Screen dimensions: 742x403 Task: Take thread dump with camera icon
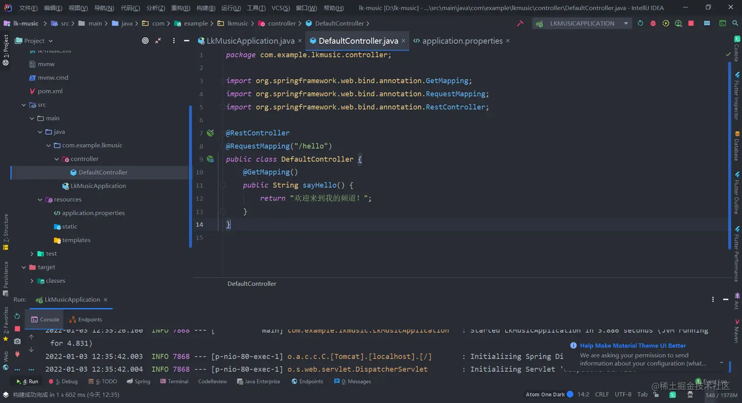coord(17,341)
